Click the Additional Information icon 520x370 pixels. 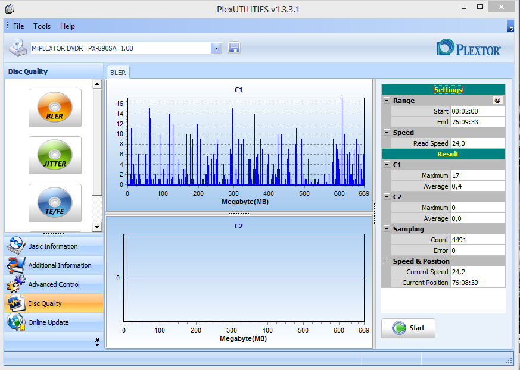(x=16, y=265)
